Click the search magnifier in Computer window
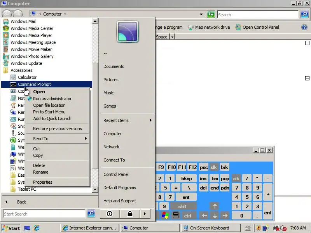The width and height of the screenshot is (311, 233). [304, 14]
